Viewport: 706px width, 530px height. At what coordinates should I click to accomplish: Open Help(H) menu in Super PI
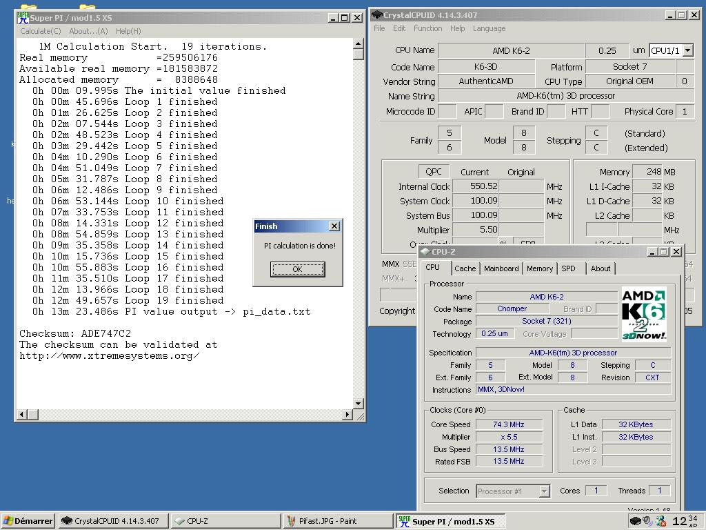(128, 31)
